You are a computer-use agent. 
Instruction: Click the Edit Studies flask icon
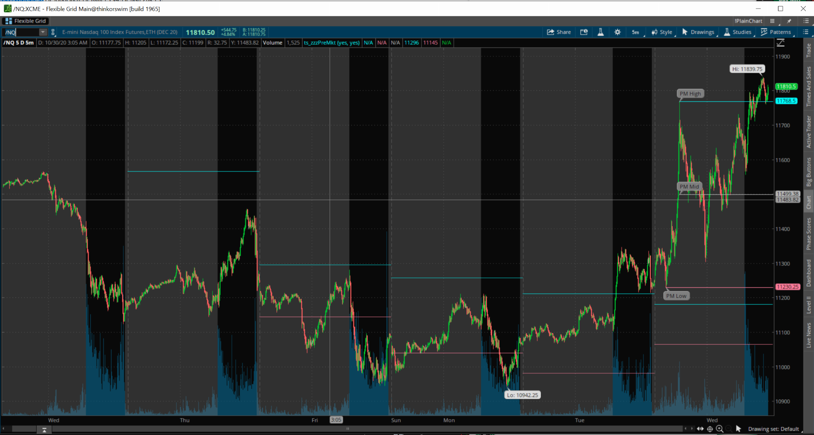(601, 32)
